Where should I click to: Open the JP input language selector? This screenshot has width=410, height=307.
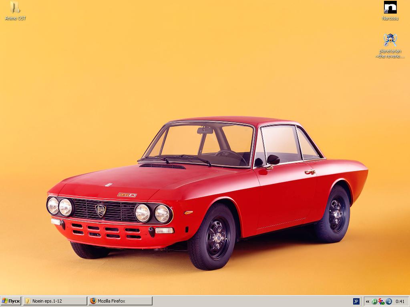[x=356, y=301]
